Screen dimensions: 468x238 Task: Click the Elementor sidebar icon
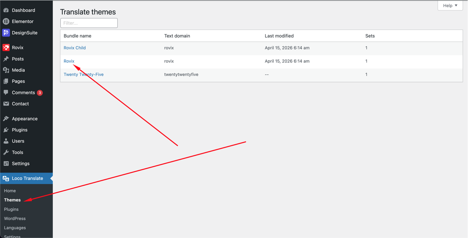click(x=6, y=21)
